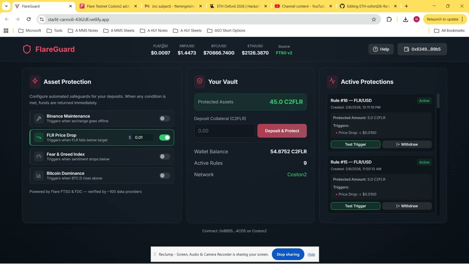Open the A MMS Sheets bookmarks folder
Screen dimensions: 469x264
click(119, 30)
